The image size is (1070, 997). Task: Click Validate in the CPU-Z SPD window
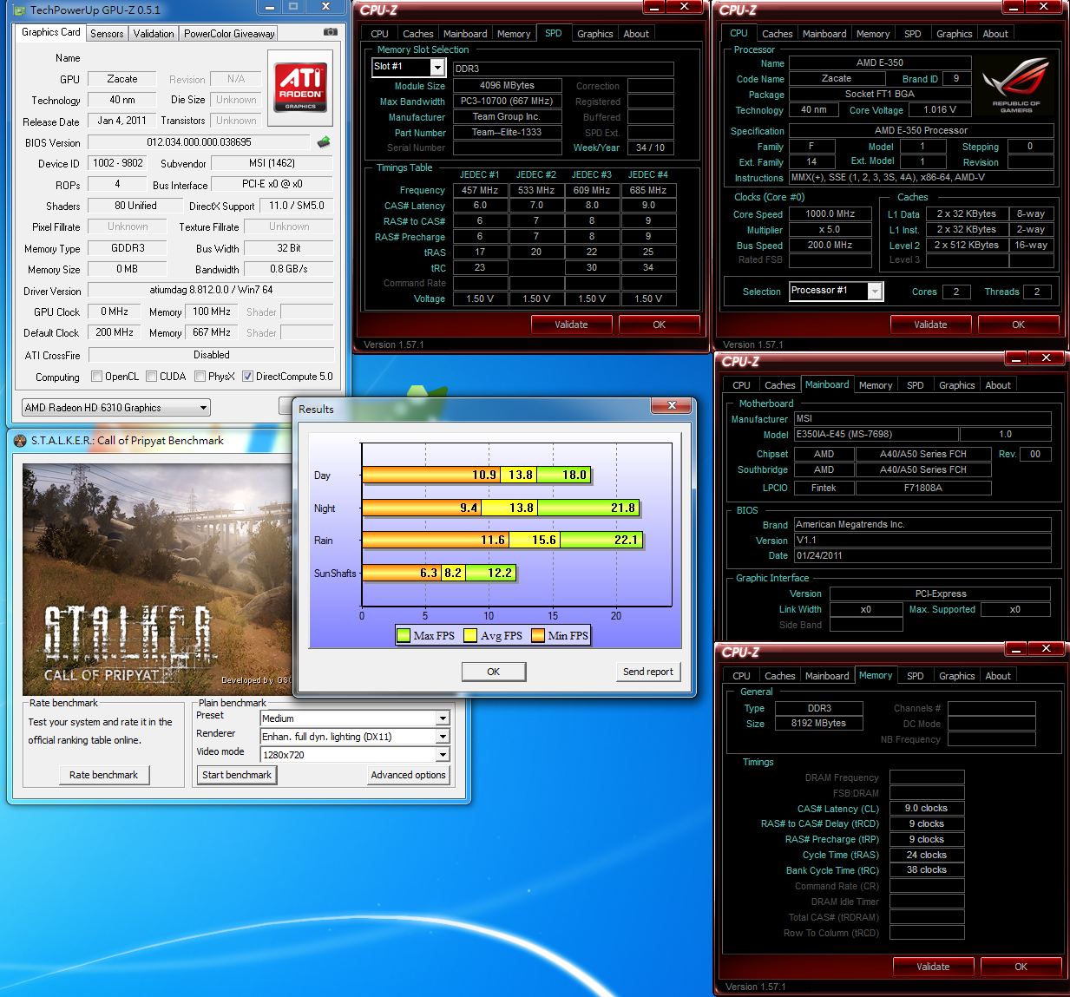(572, 325)
